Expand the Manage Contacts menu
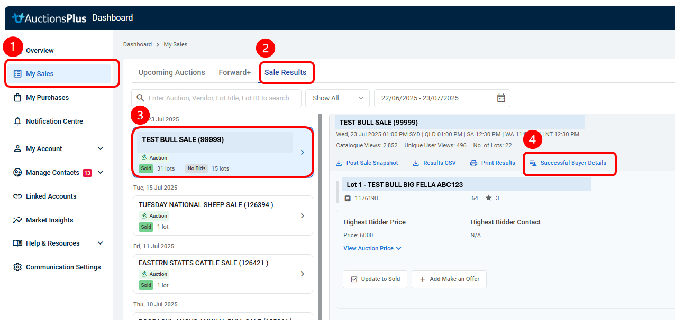 58,173
